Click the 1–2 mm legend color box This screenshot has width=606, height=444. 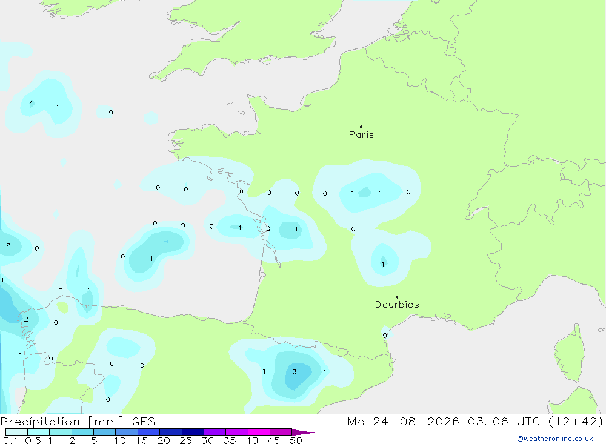pyautogui.click(x=60, y=432)
